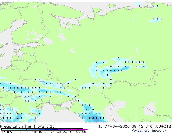Click the legend value label '15'
The image size is (172, 133).
pos(40,132)
